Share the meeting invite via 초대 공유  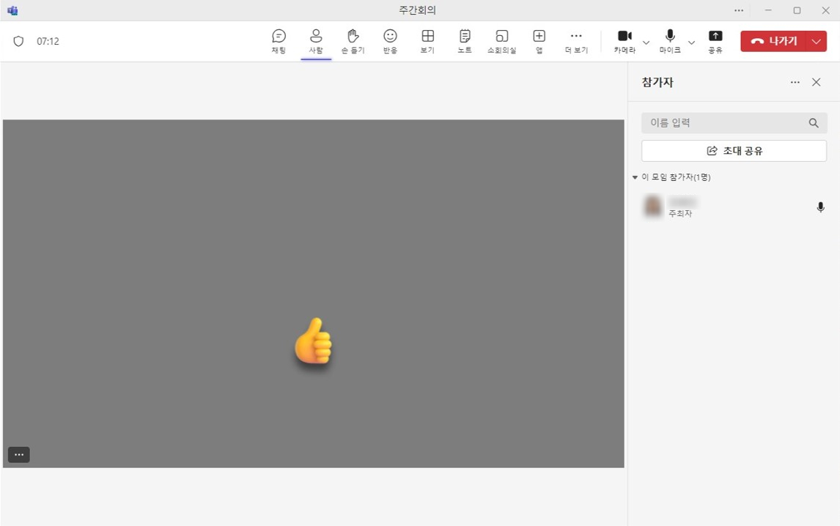click(x=734, y=150)
